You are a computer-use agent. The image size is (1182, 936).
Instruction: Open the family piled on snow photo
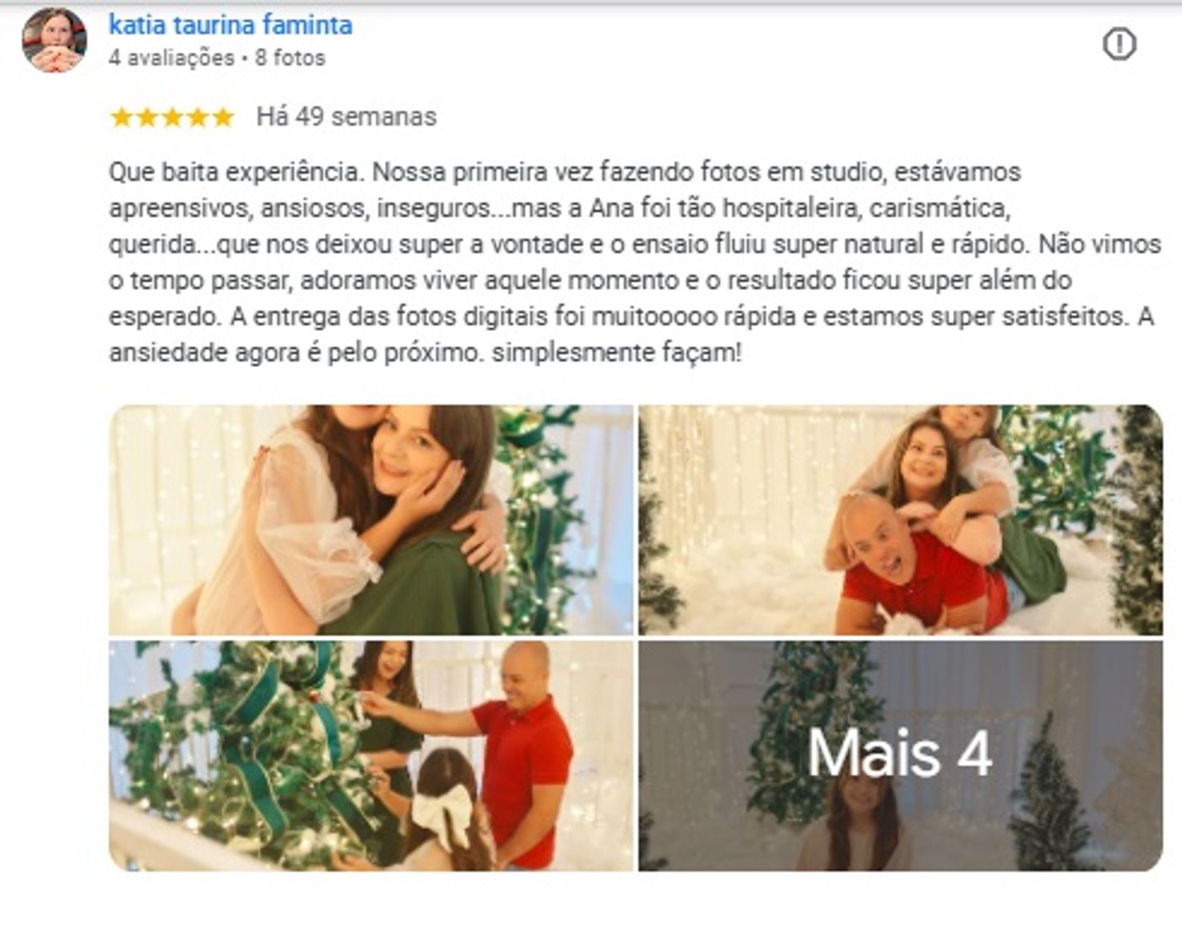point(901,520)
